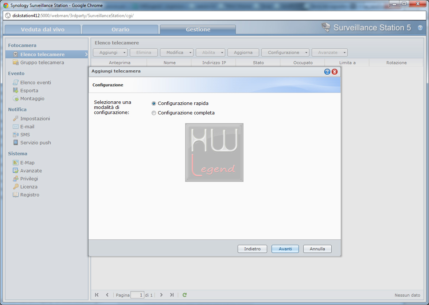Click the Gruppo telecamera folder icon
Viewport: 429px width, 305px height.
pos(16,62)
